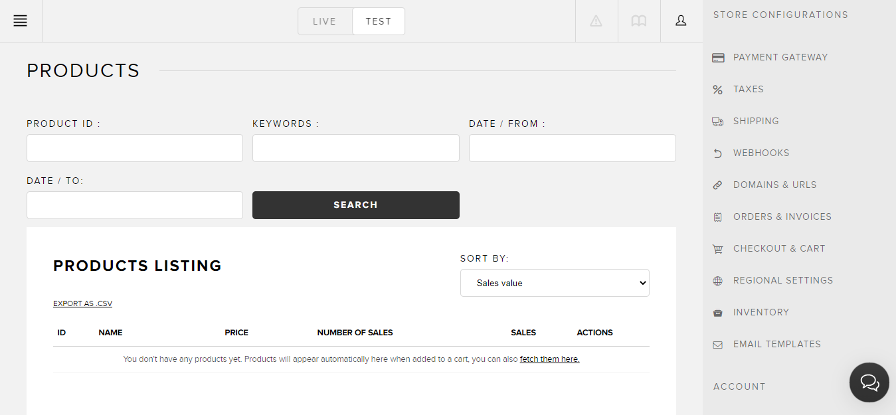This screenshot has height=415, width=896.
Task: Open Orders & Invoices via its document icon
Action: [717, 216]
